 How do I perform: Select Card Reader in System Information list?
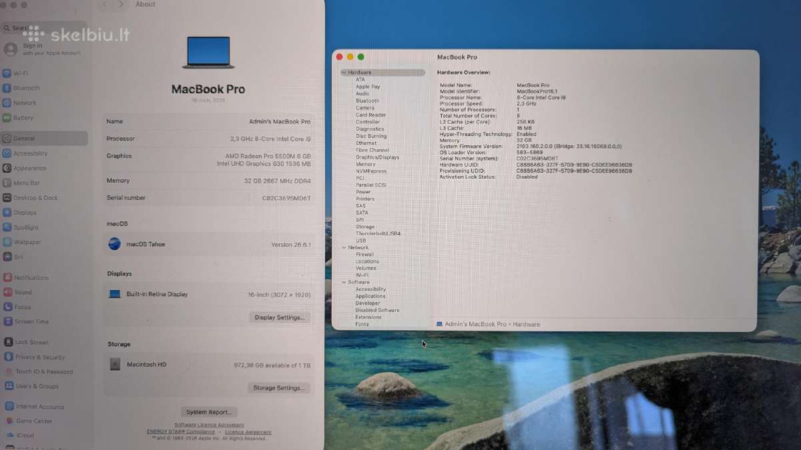(x=370, y=115)
